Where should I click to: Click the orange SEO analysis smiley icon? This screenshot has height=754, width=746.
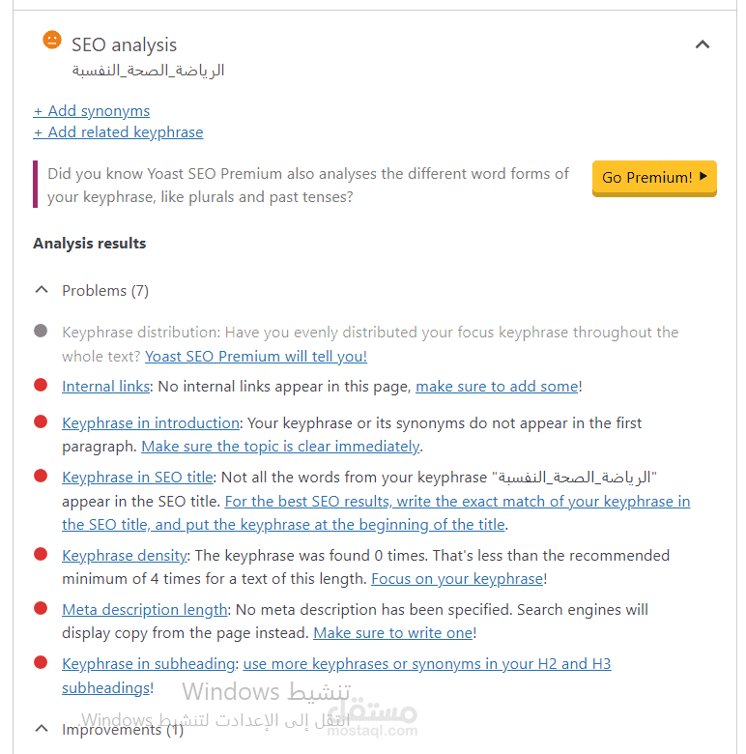(51, 41)
